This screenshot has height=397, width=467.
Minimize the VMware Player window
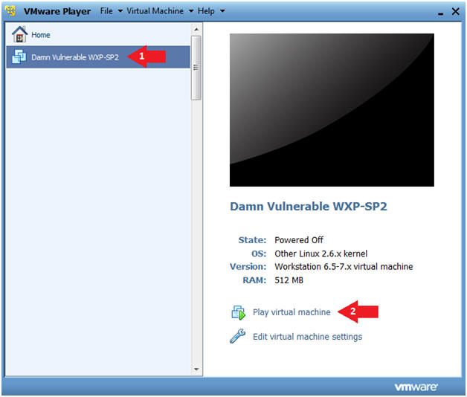[440, 13]
